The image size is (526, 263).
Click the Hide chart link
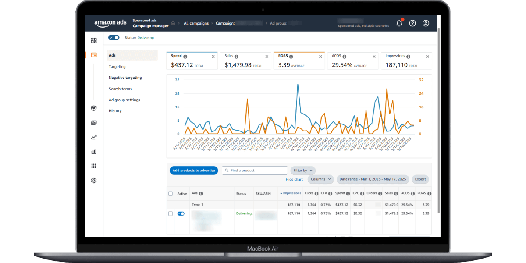[x=294, y=179]
